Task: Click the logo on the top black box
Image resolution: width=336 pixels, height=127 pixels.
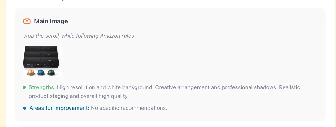Action: [41, 48]
